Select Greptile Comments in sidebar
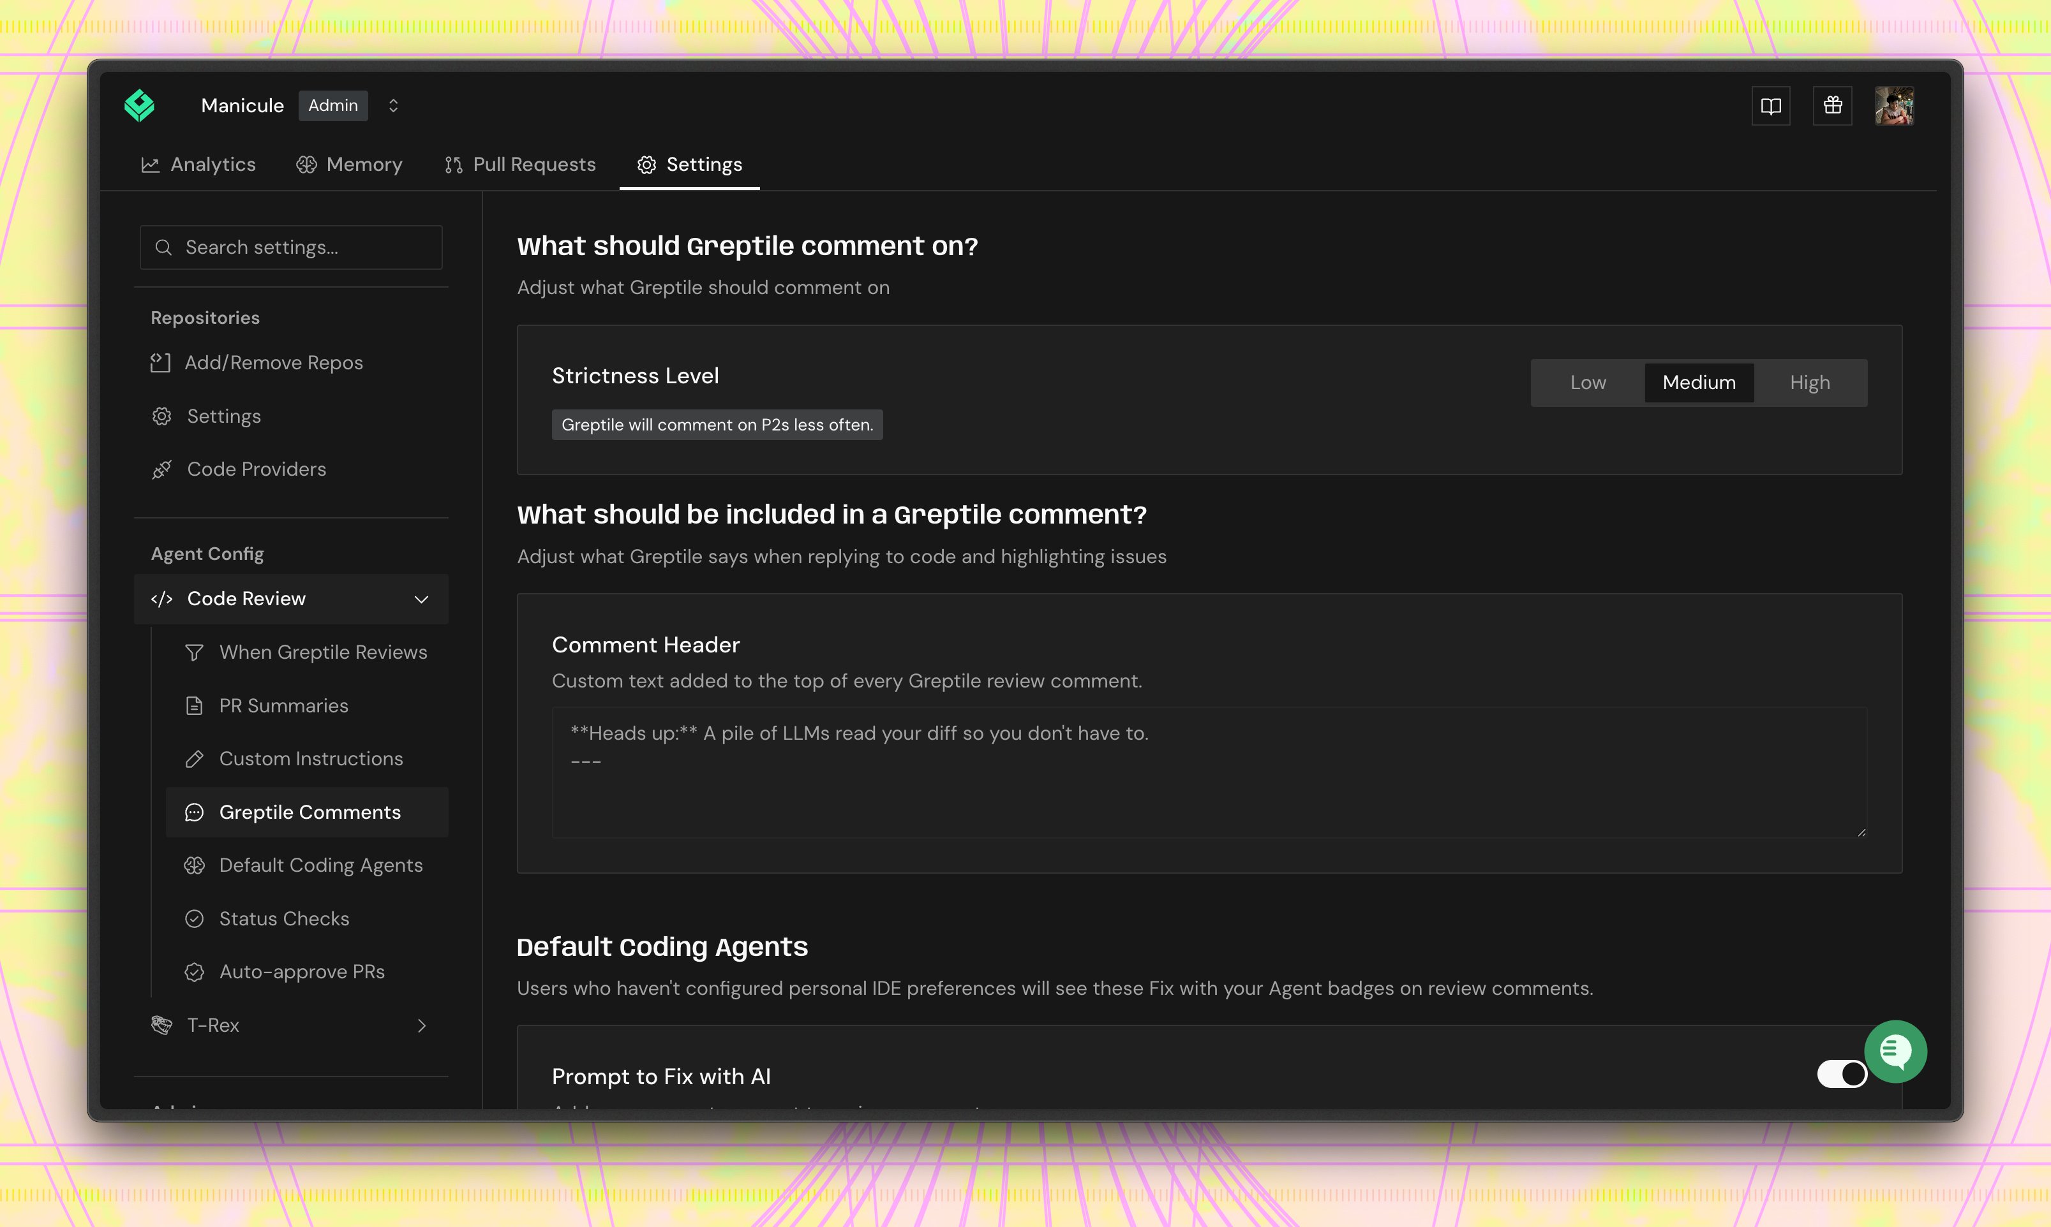This screenshot has height=1227, width=2051. click(x=307, y=812)
